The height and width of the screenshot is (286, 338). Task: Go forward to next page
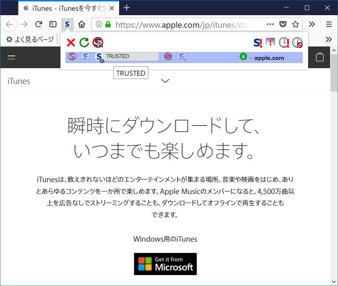pyautogui.click(x=24, y=24)
